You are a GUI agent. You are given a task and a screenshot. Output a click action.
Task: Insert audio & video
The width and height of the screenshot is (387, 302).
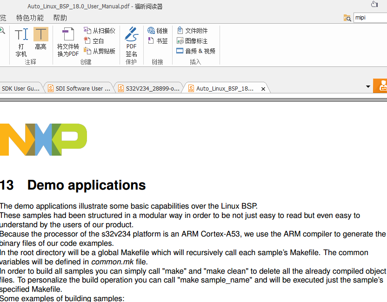coord(196,51)
